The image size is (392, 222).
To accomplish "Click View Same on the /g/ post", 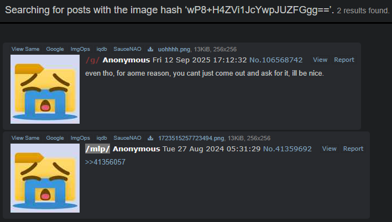I will [x=25, y=49].
